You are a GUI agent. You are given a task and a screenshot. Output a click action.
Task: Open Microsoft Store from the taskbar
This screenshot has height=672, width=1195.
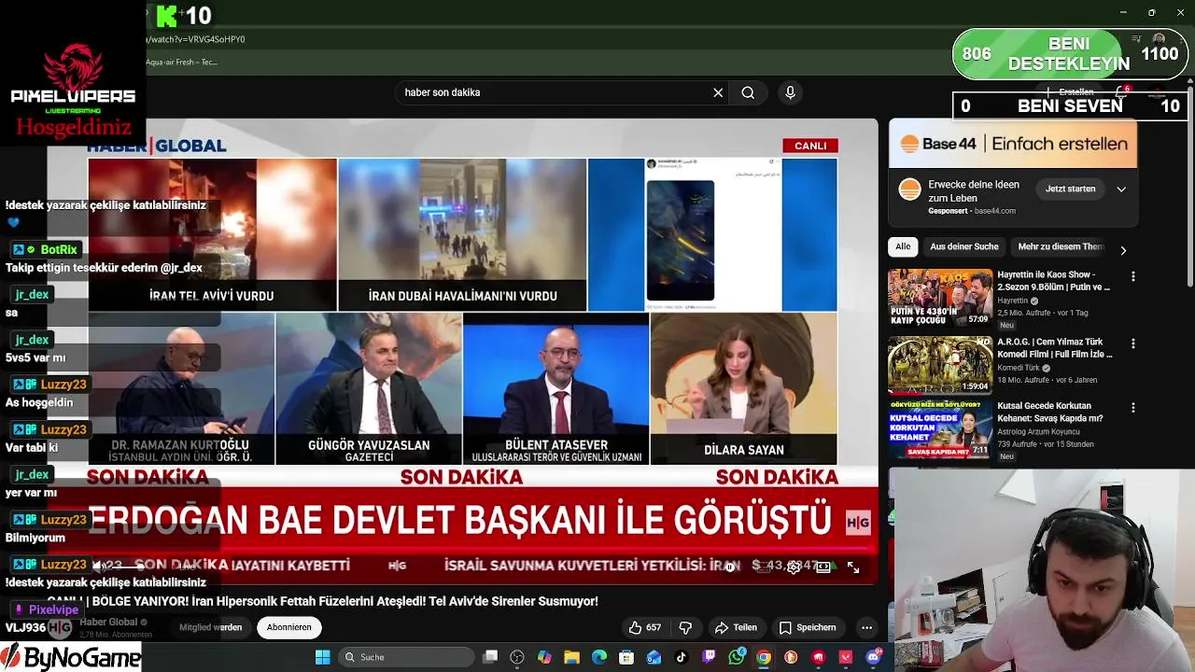pos(626,657)
